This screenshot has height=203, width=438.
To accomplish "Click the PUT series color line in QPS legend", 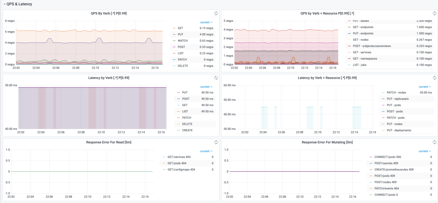I will point(174,34).
